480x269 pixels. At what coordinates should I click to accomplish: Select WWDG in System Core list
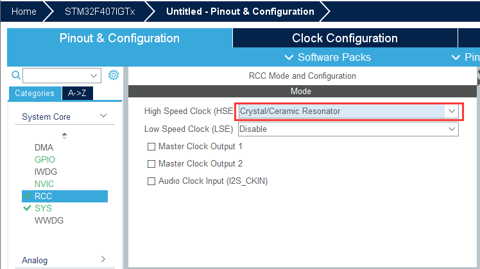pyautogui.click(x=49, y=220)
